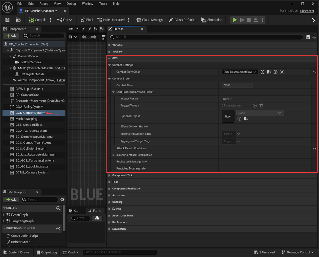Click the Browse to asset icon in toolbar
The image size is (319, 257).
[18, 20]
